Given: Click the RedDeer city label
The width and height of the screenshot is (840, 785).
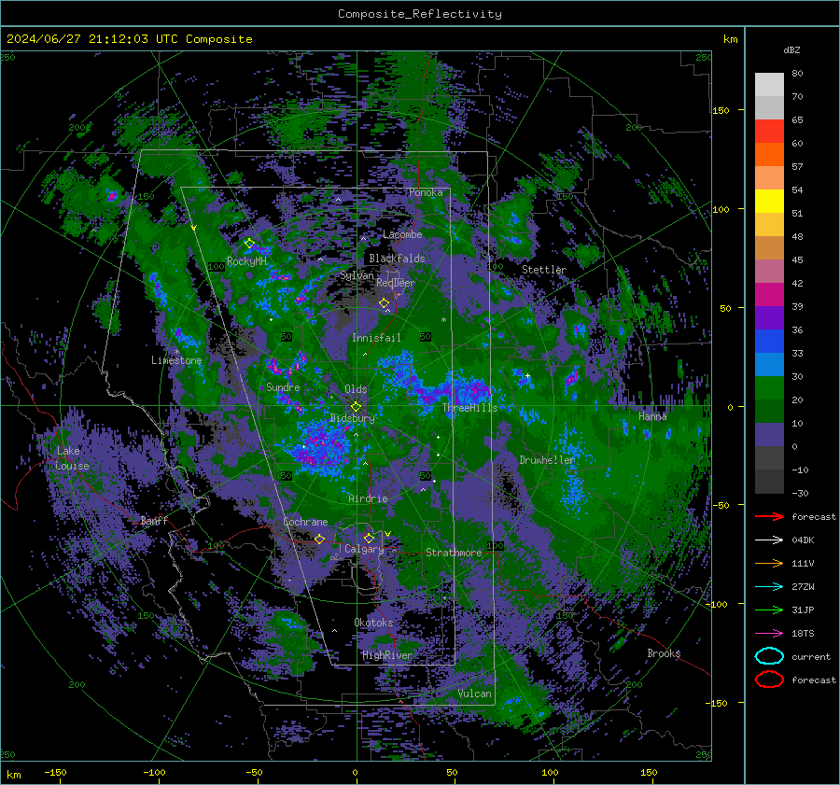Looking at the screenshot, I should [396, 283].
